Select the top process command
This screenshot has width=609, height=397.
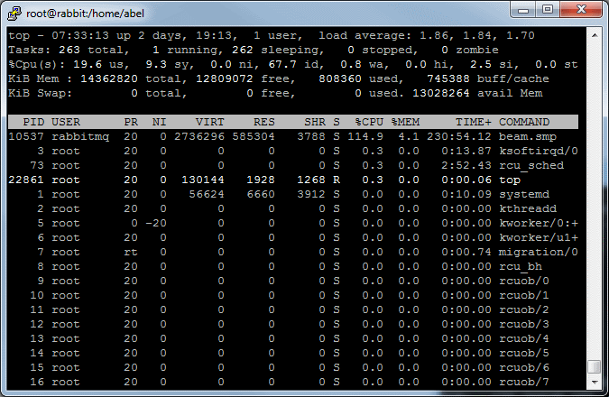[x=510, y=180]
